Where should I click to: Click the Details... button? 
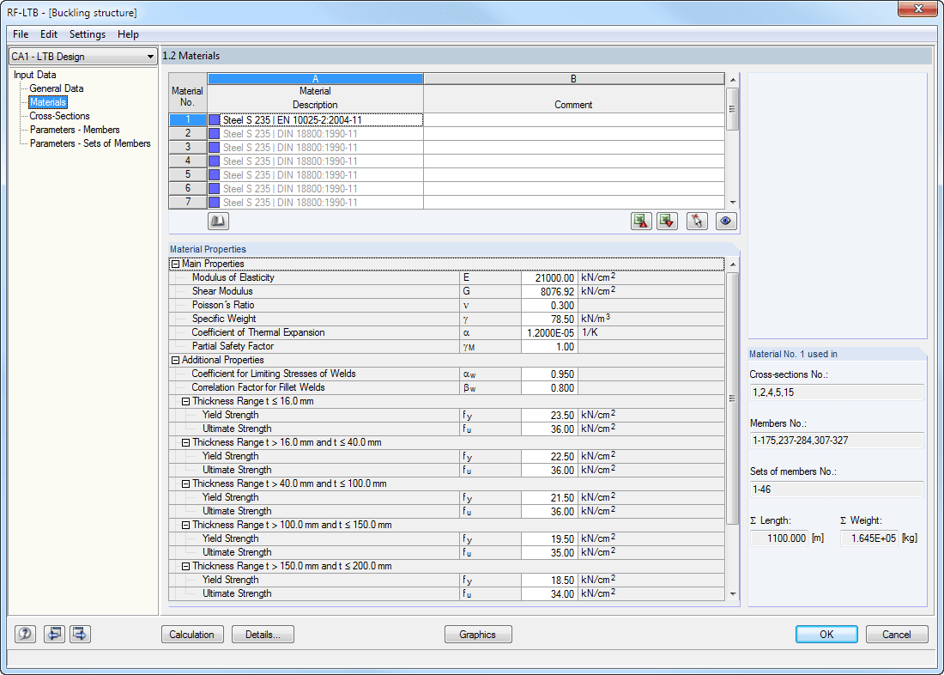coord(263,634)
